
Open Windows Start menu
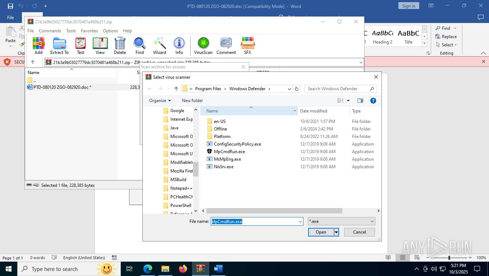(x=8, y=269)
